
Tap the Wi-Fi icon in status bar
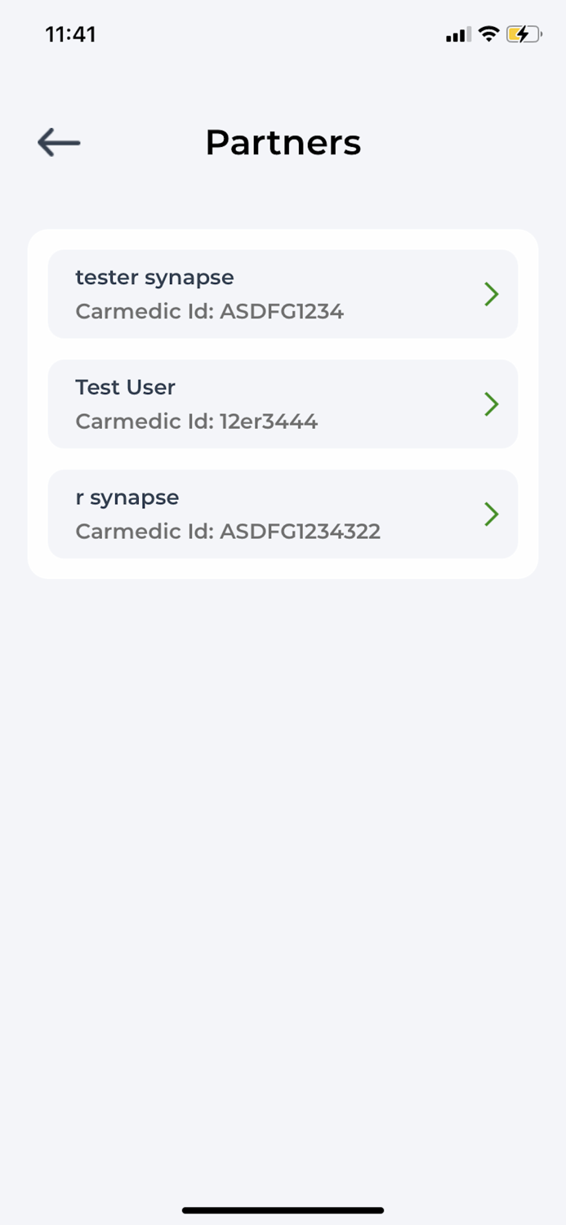click(488, 34)
